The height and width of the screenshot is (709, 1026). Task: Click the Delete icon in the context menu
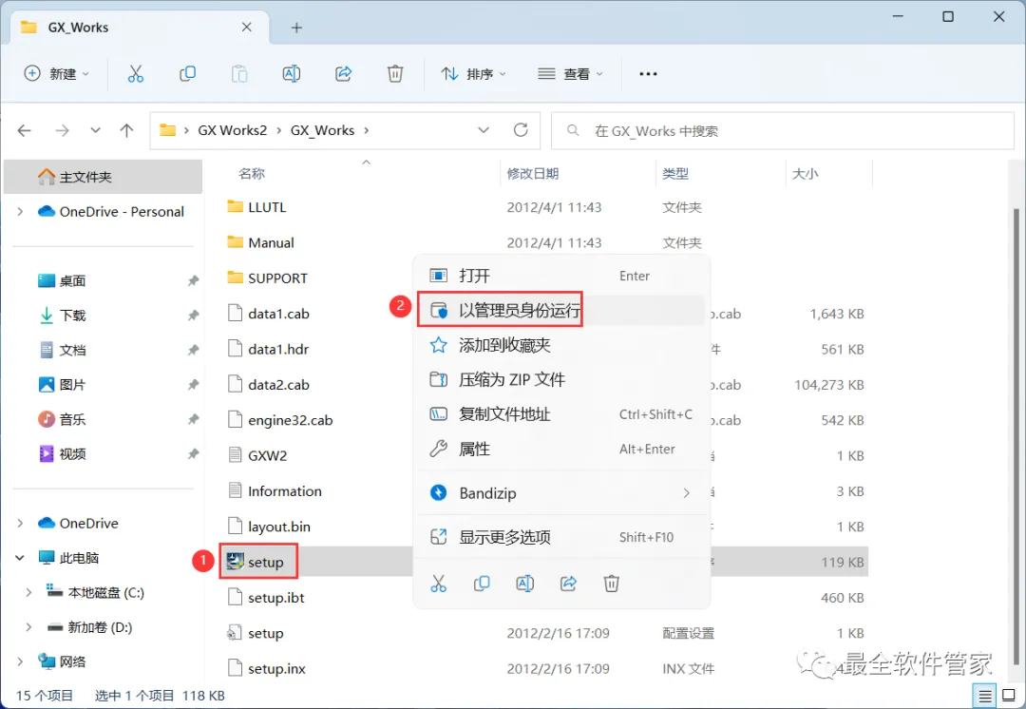(611, 584)
